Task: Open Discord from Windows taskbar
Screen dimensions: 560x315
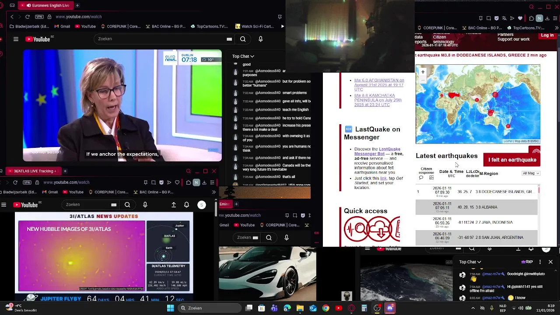Action: 390,308
